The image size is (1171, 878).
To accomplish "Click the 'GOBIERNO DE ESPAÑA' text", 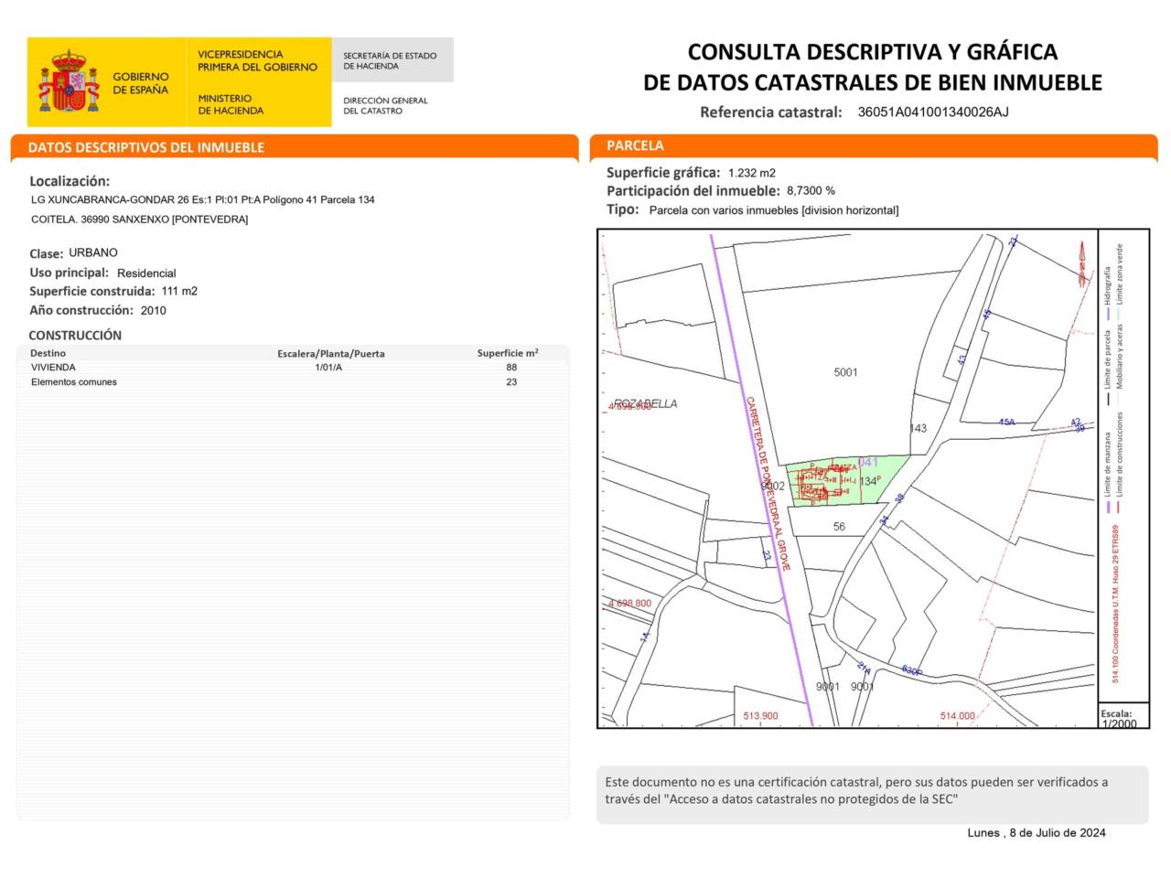I will pyautogui.click(x=141, y=83).
